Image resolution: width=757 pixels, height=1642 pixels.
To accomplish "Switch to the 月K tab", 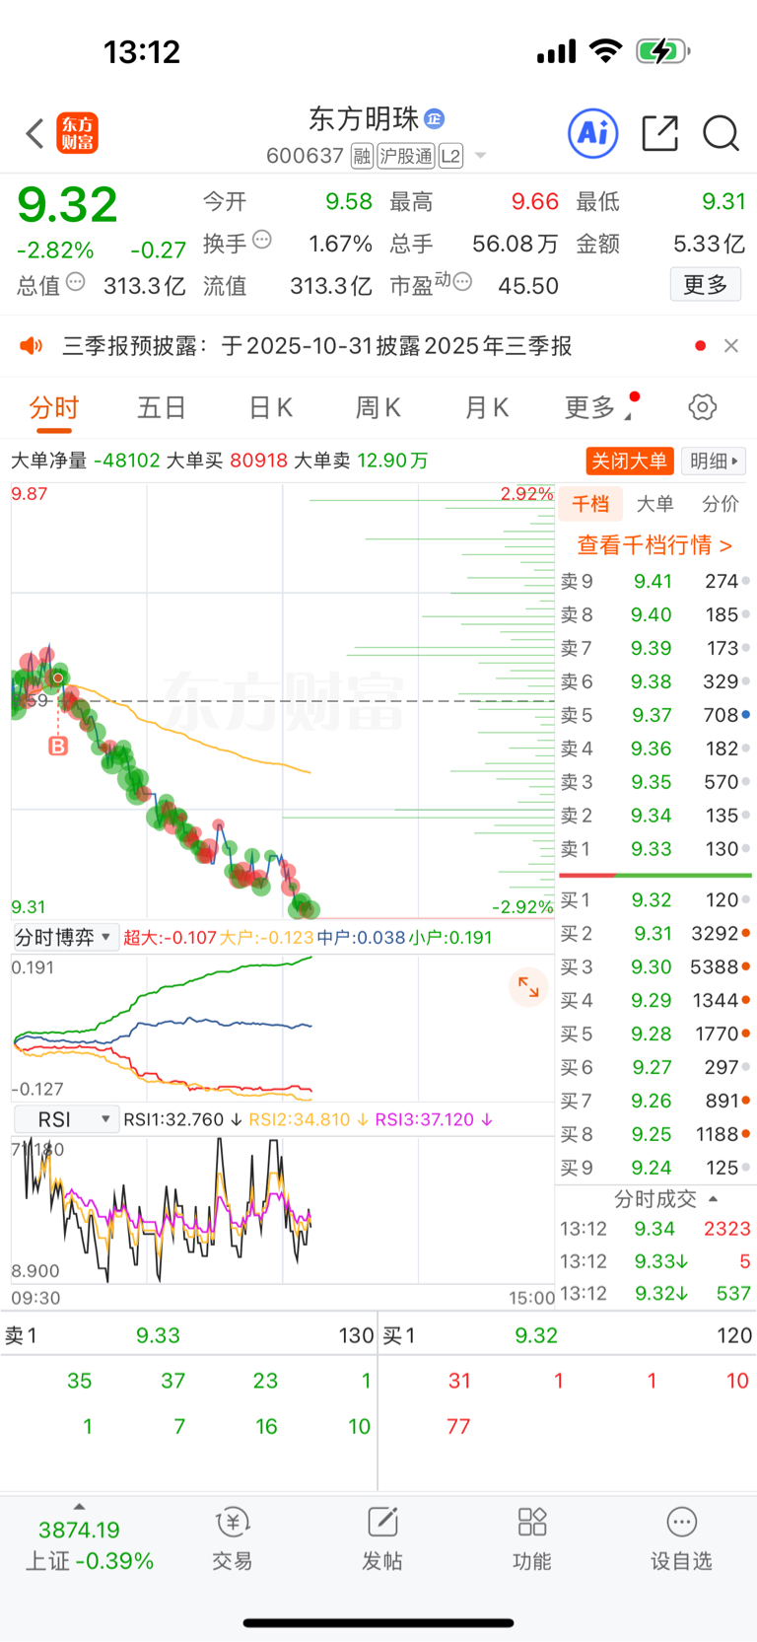I will click(487, 407).
